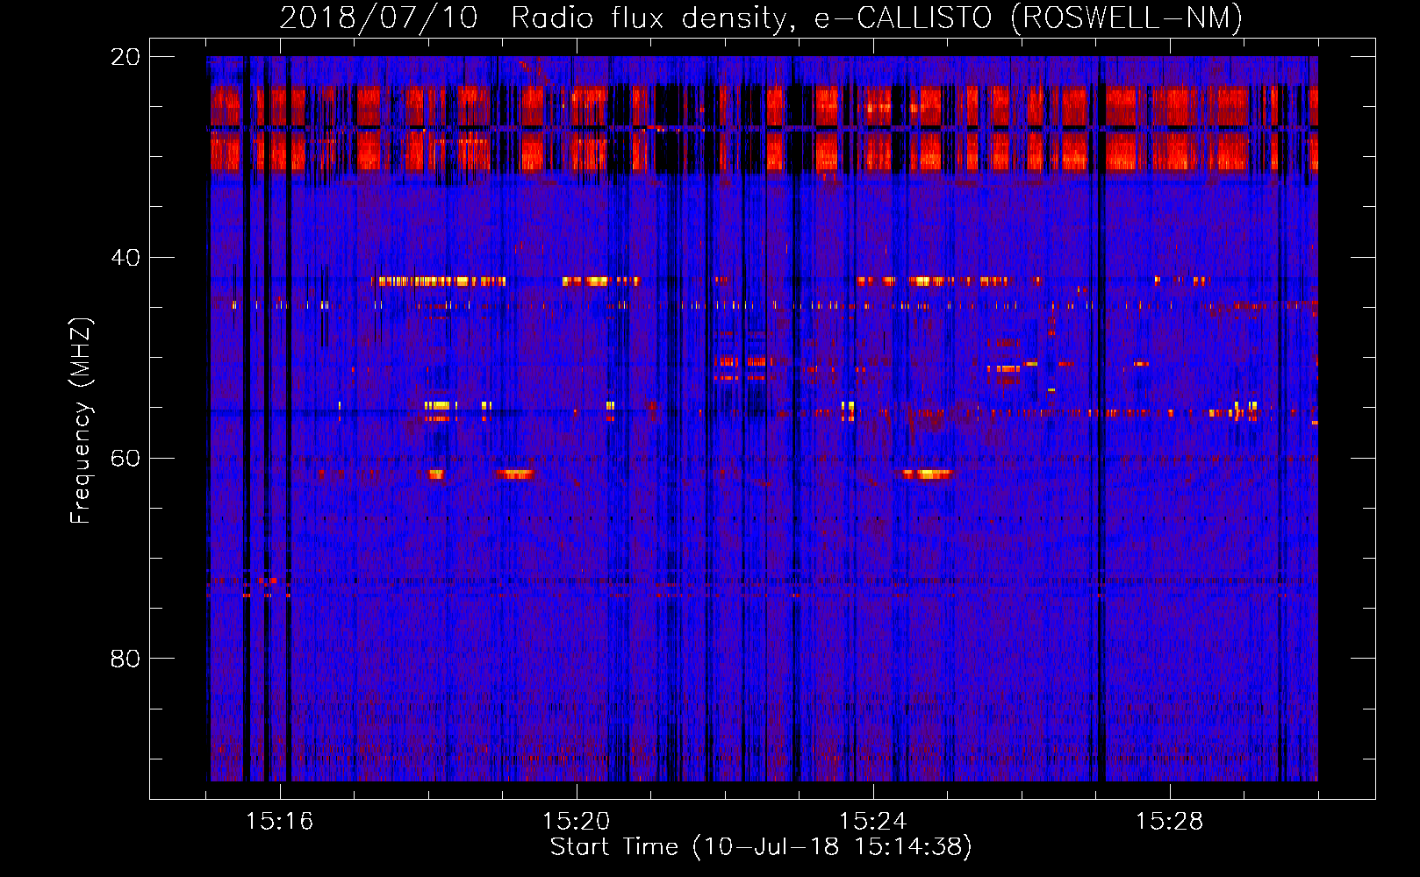
Task: Click the 15:24 time tick label
Action: [x=872, y=822]
